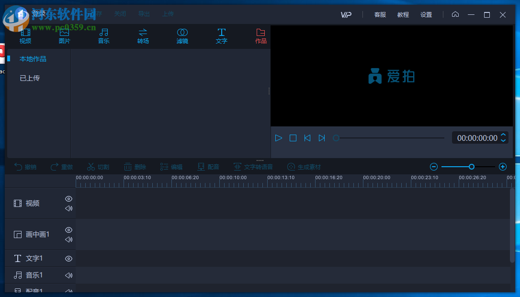Screen dimensions: 520x297
Task: Click the vertical dots panel divider handle
Action: (269, 91)
